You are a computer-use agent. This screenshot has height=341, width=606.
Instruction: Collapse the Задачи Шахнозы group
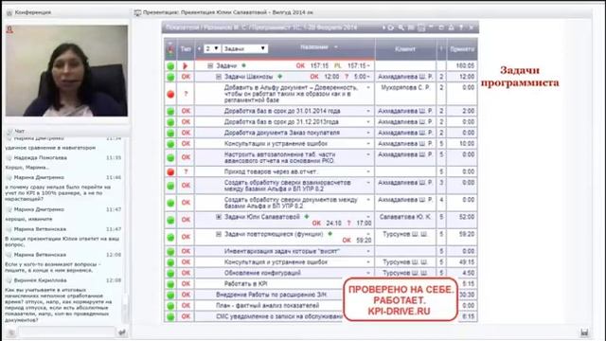(x=219, y=77)
